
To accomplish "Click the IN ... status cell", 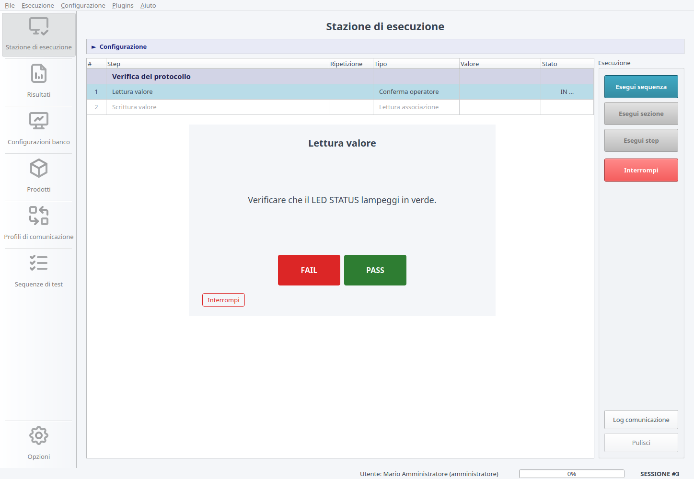I will coord(567,92).
